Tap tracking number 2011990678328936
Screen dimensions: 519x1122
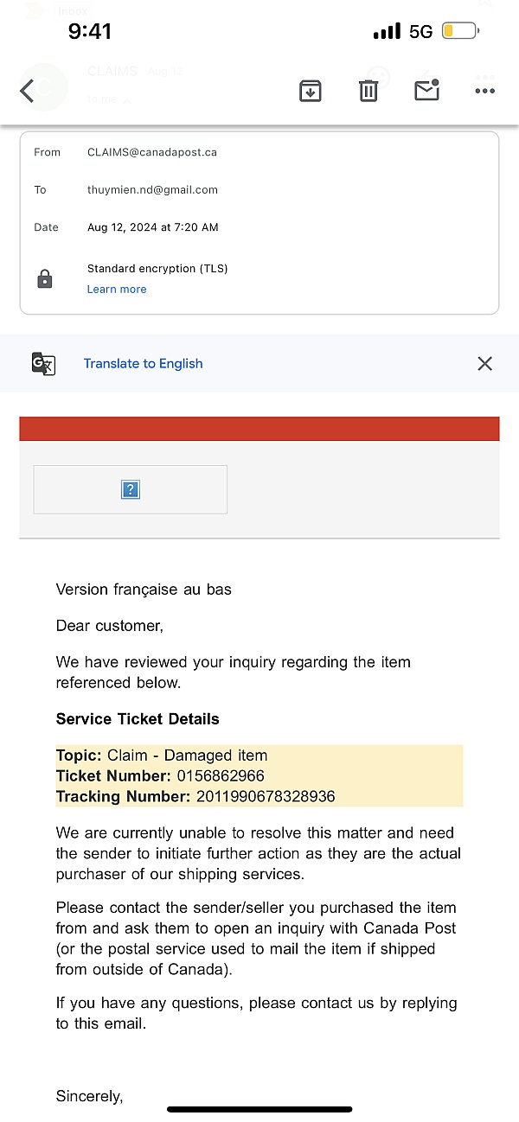pyautogui.click(x=266, y=797)
